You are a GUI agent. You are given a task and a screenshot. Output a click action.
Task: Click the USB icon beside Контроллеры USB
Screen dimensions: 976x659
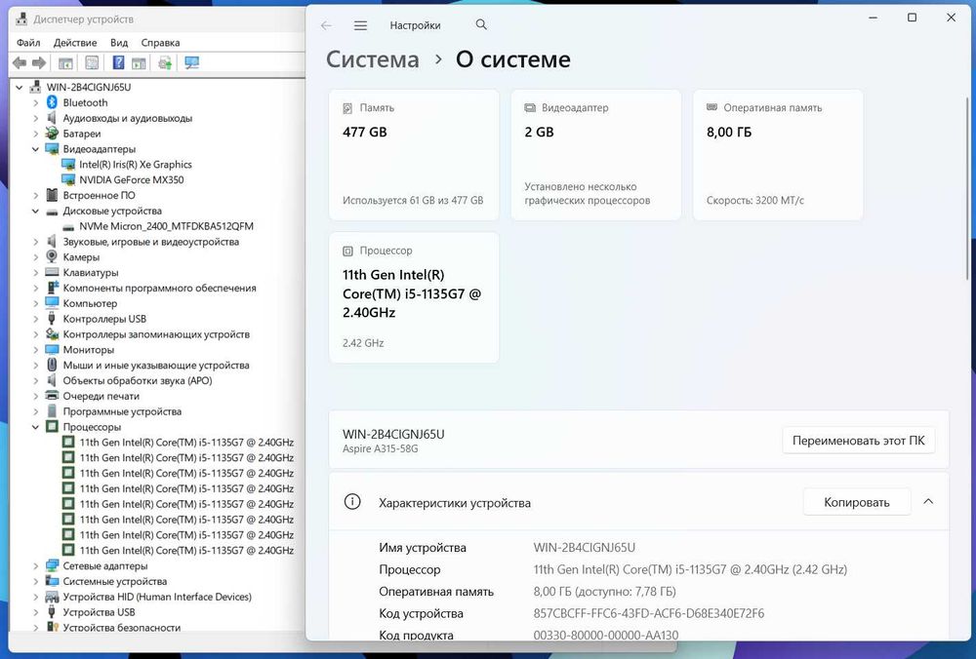[53, 319]
